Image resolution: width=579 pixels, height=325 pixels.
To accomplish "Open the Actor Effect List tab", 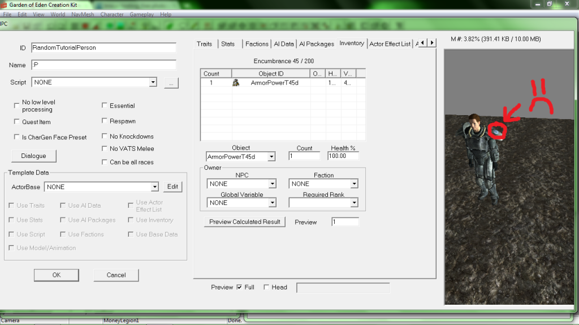I will point(390,44).
